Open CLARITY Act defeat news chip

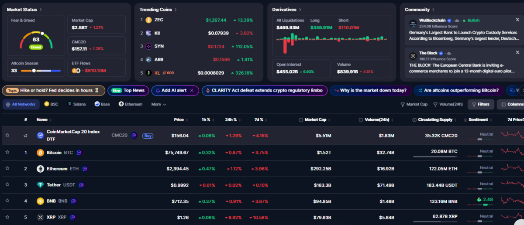[265, 90]
